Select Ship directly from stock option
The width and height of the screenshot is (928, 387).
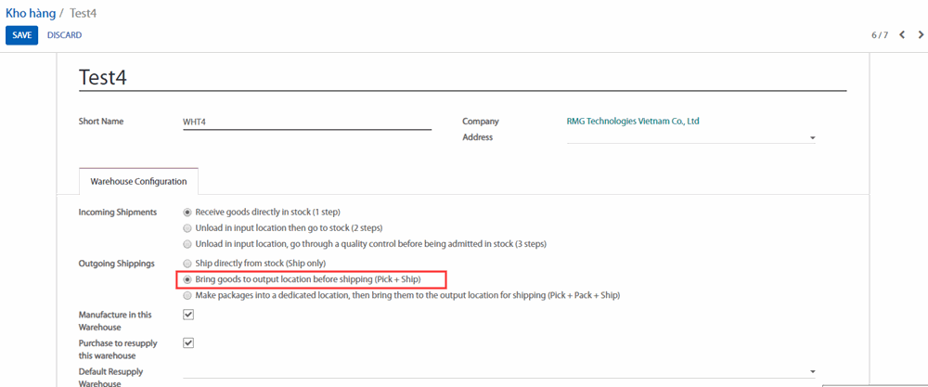point(188,264)
